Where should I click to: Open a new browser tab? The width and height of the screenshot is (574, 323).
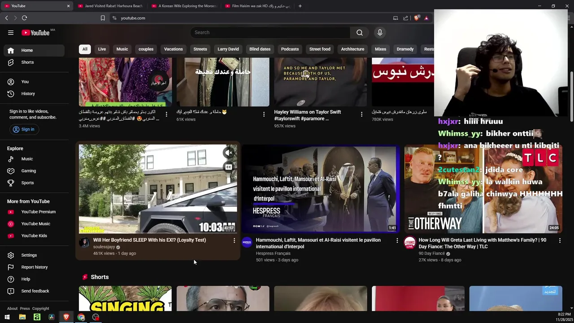[x=300, y=6]
